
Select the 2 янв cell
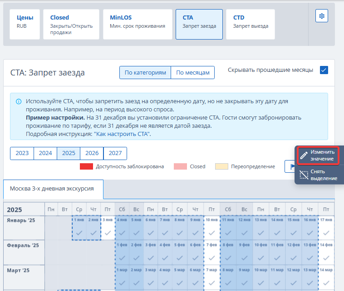click(x=93, y=228)
